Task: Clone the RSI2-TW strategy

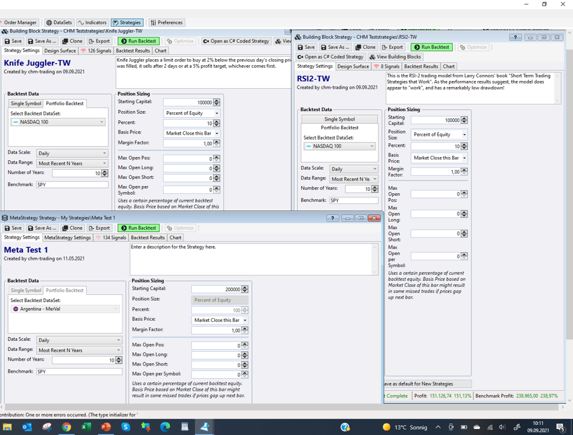Action: pos(365,47)
